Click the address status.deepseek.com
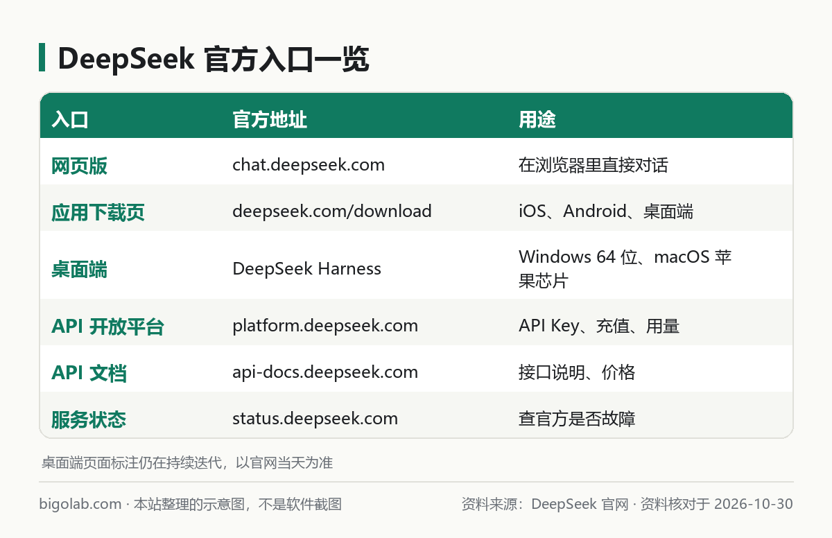Screen dimensions: 832x538 315,419
